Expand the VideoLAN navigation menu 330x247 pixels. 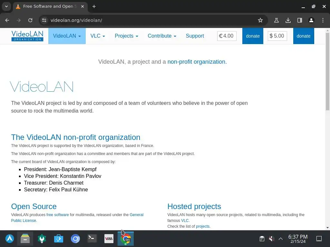pyautogui.click(x=67, y=36)
